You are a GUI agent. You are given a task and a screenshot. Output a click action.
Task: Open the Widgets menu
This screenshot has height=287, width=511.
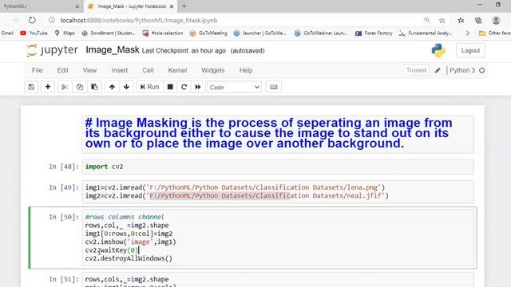213,70
